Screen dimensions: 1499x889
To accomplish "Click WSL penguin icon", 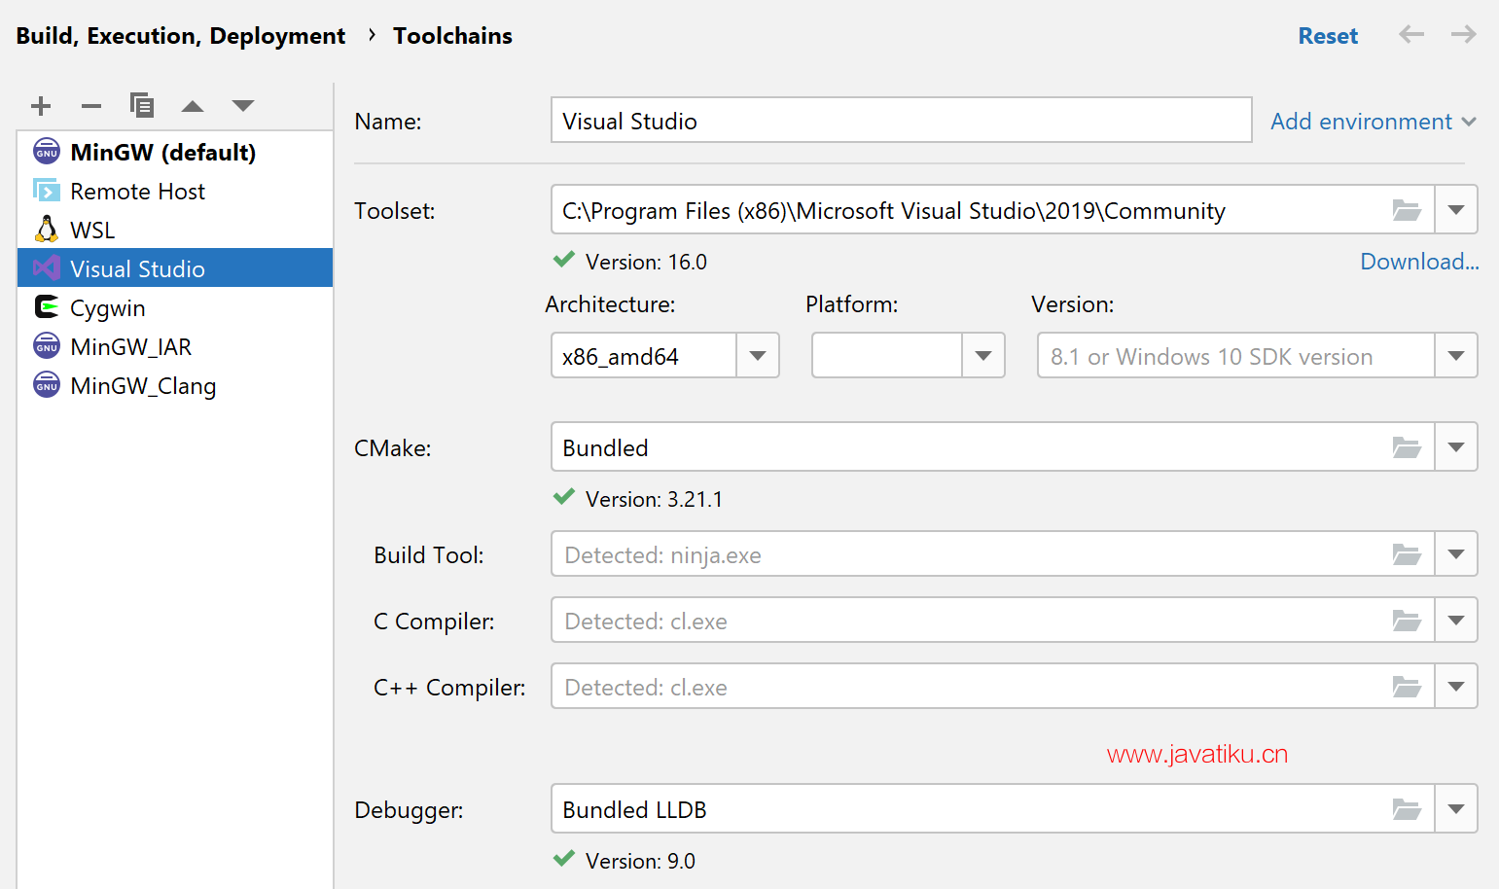I will [47, 230].
